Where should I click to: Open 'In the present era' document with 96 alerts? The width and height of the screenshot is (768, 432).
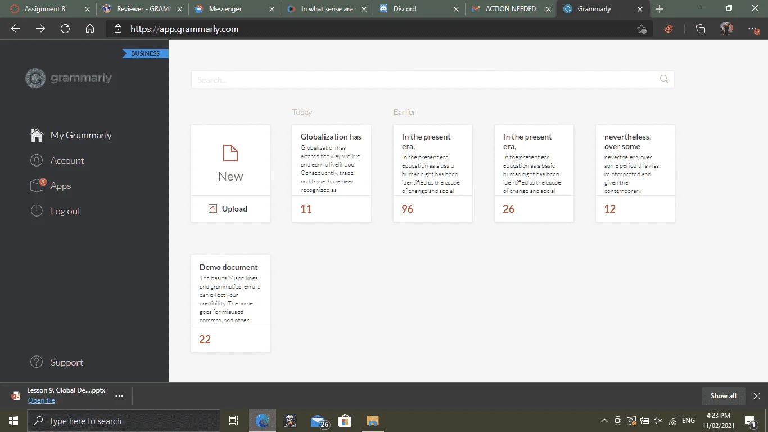click(x=433, y=173)
